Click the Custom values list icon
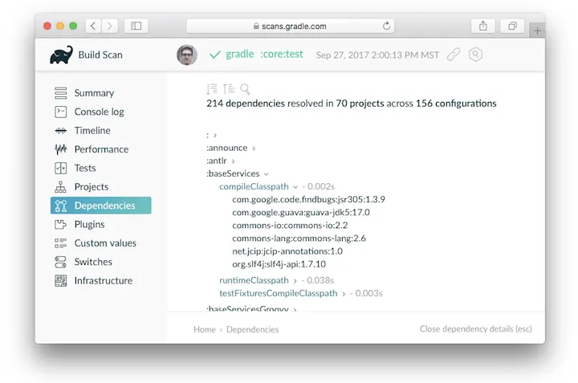Viewport: 578px width, 383px height. (61, 243)
